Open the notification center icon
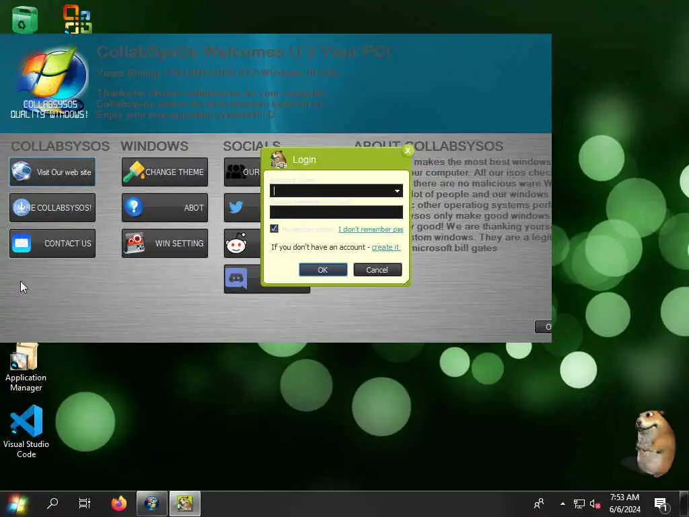This screenshot has height=517, width=689. pos(661,504)
